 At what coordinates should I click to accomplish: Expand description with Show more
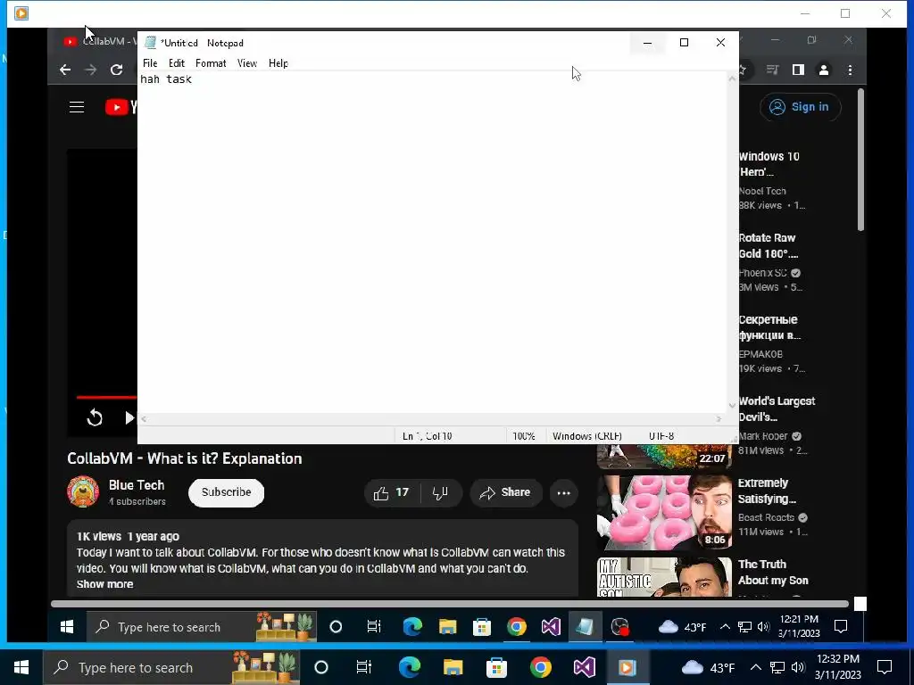point(105,584)
